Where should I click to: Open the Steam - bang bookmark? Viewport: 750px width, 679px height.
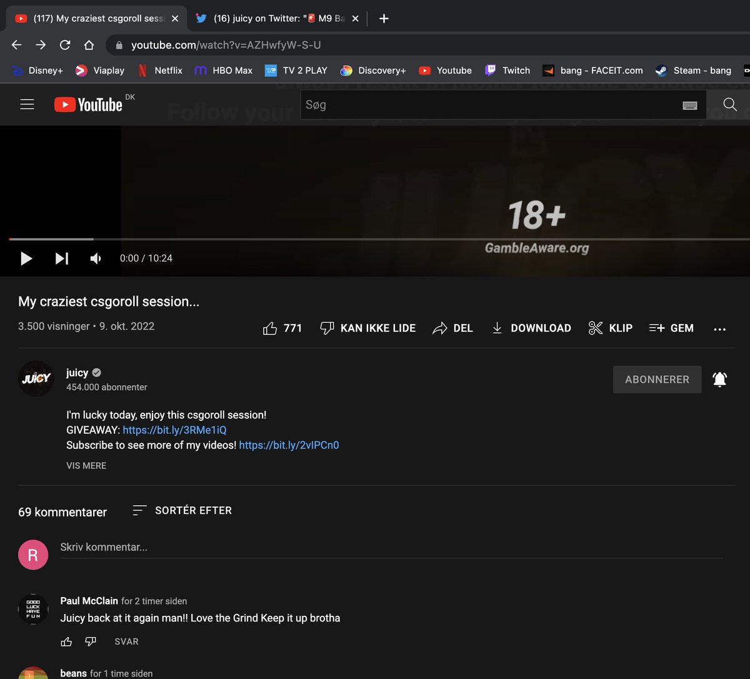pyautogui.click(x=693, y=71)
